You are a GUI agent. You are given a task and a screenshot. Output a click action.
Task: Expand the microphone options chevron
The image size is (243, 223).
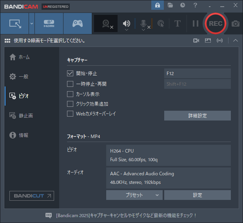[x=143, y=30]
